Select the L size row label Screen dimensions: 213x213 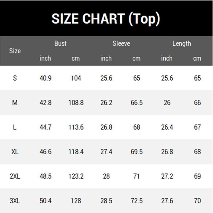[15, 127]
